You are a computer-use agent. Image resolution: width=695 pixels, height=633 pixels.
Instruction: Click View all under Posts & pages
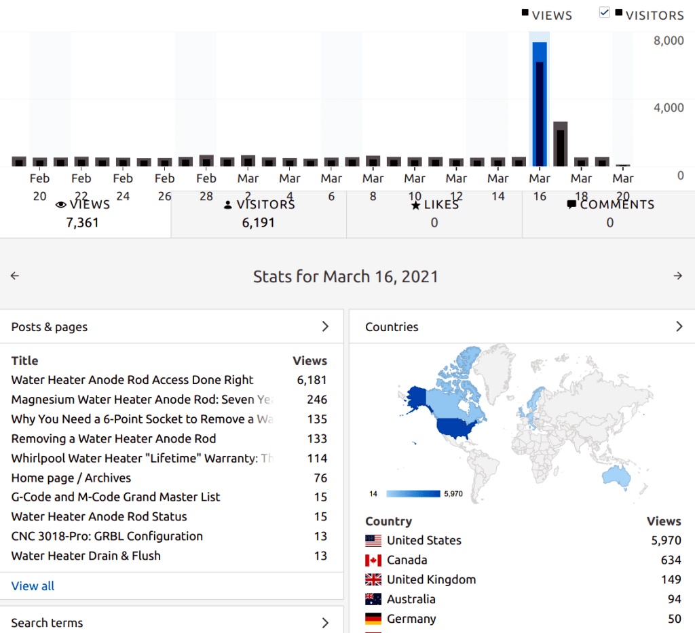(33, 586)
